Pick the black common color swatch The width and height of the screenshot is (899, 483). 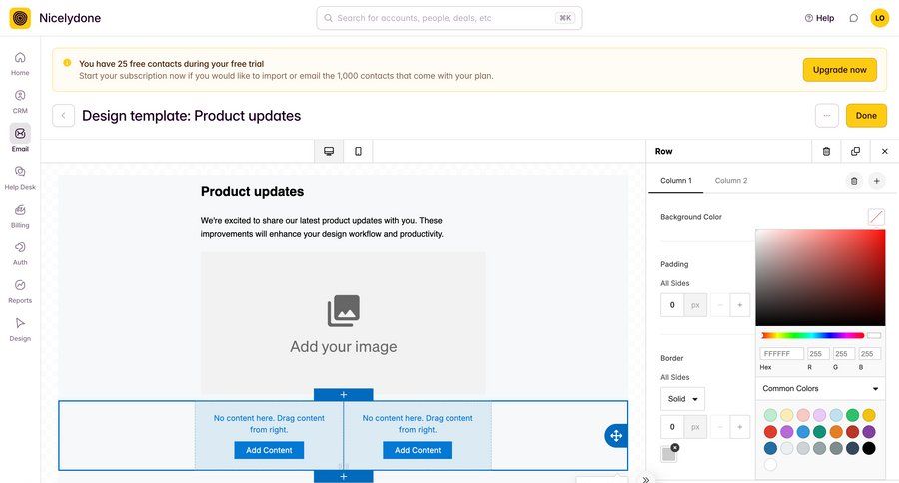[x=868, y=448]
